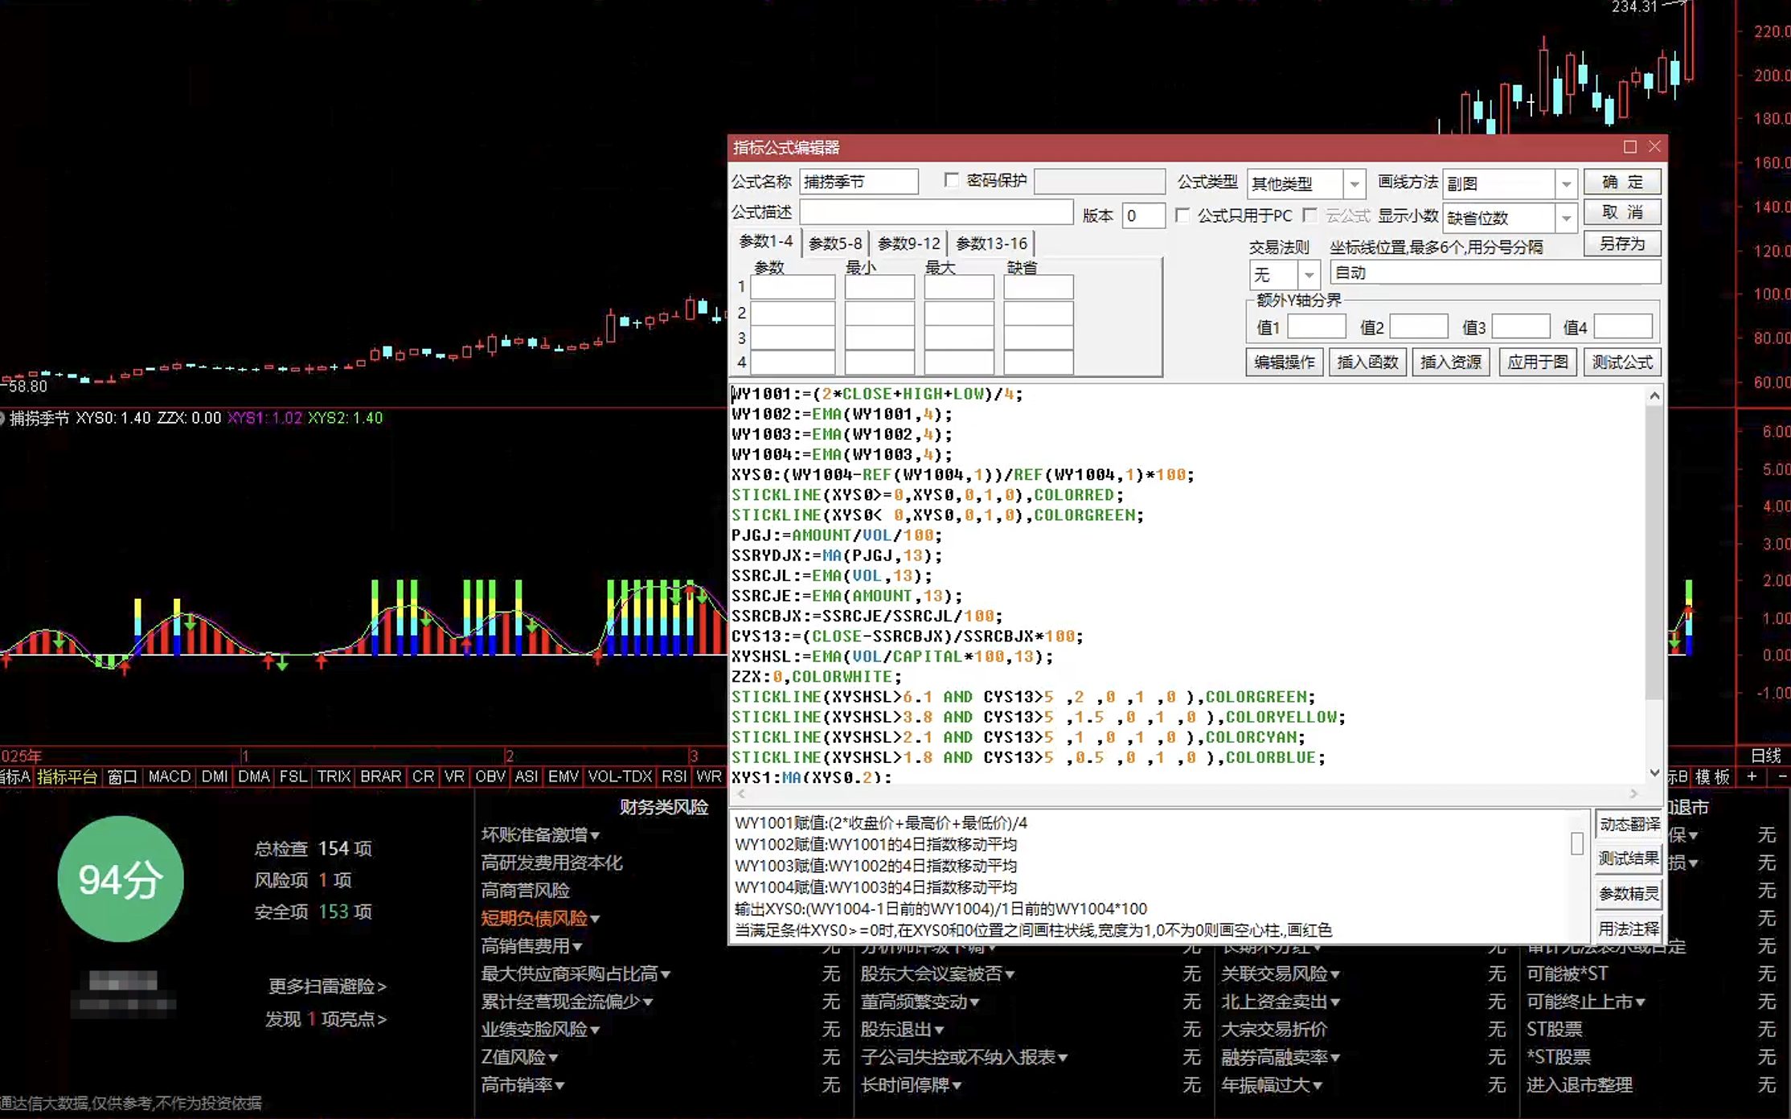Click the 取消 button
This screenshot has width=1791, height=1119.
1622,212
